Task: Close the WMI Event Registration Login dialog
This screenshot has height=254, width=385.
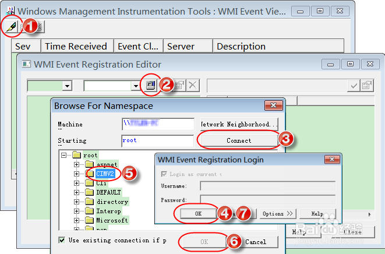Action: pos(332,160)
